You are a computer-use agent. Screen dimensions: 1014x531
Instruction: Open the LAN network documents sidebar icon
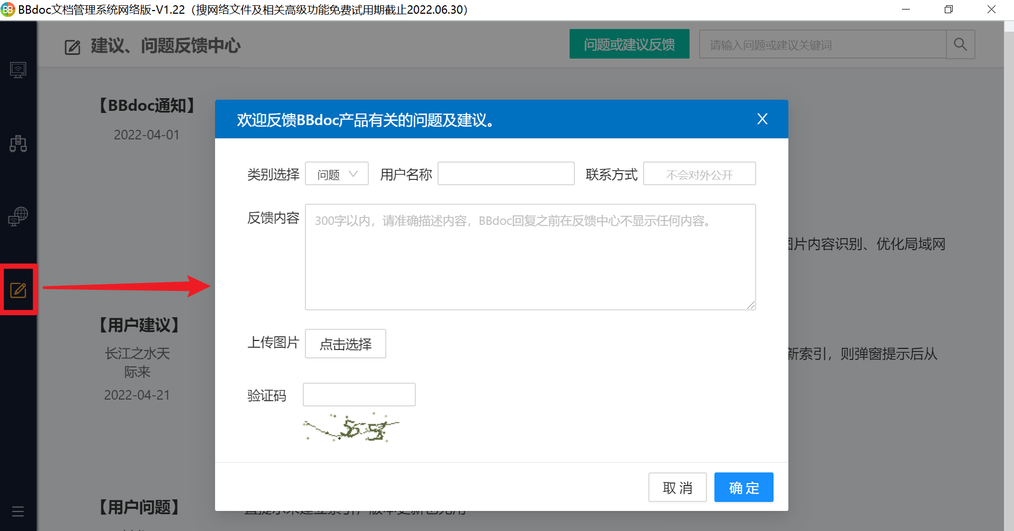point(18,143)
